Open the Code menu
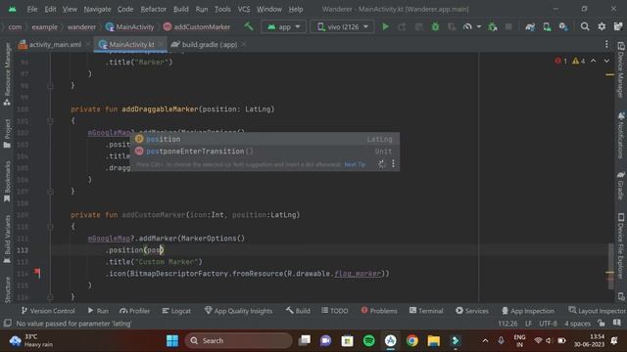Viewport: 627px width, 352px height. point(125,9)
